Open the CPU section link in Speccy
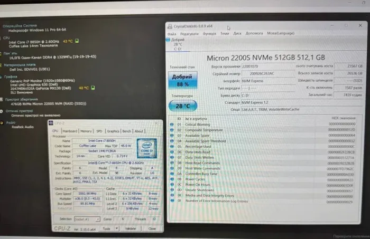The height and width of the screenshot is (239, 370). pos(6,37)
